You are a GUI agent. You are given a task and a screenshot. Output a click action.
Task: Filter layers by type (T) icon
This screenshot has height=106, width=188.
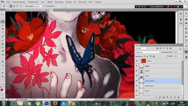164,48
